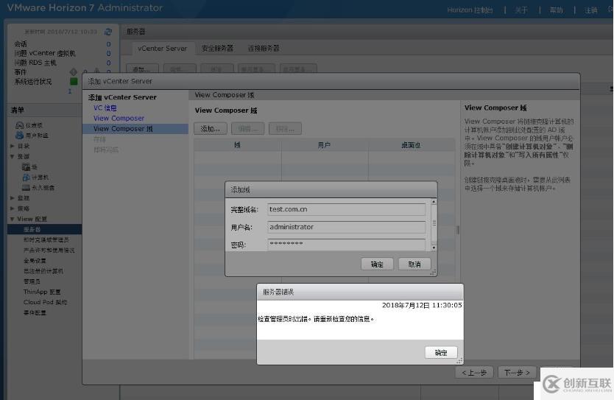This screenshot has width=614, height=400.
Task: Click the 完整域名 field containing test.com.cn
Action: [346, 209]
